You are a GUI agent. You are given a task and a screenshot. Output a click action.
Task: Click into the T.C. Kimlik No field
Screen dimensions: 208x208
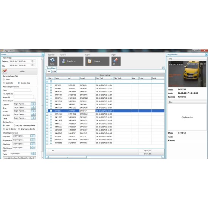tap(23, 93)
